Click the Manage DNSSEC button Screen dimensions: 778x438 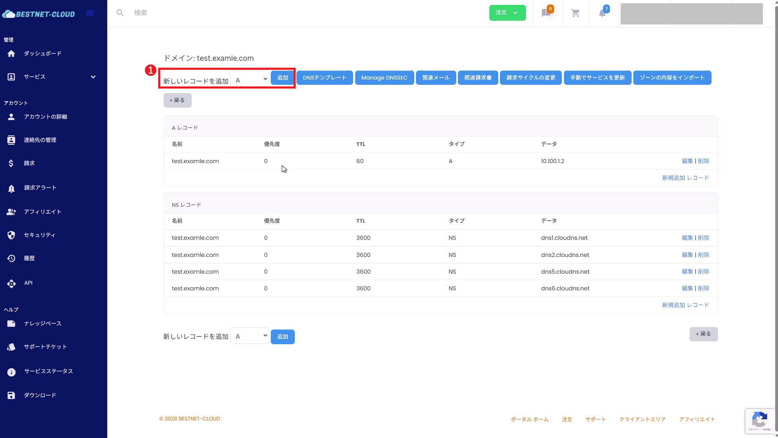pyautogui.click(x=384, y=78)
